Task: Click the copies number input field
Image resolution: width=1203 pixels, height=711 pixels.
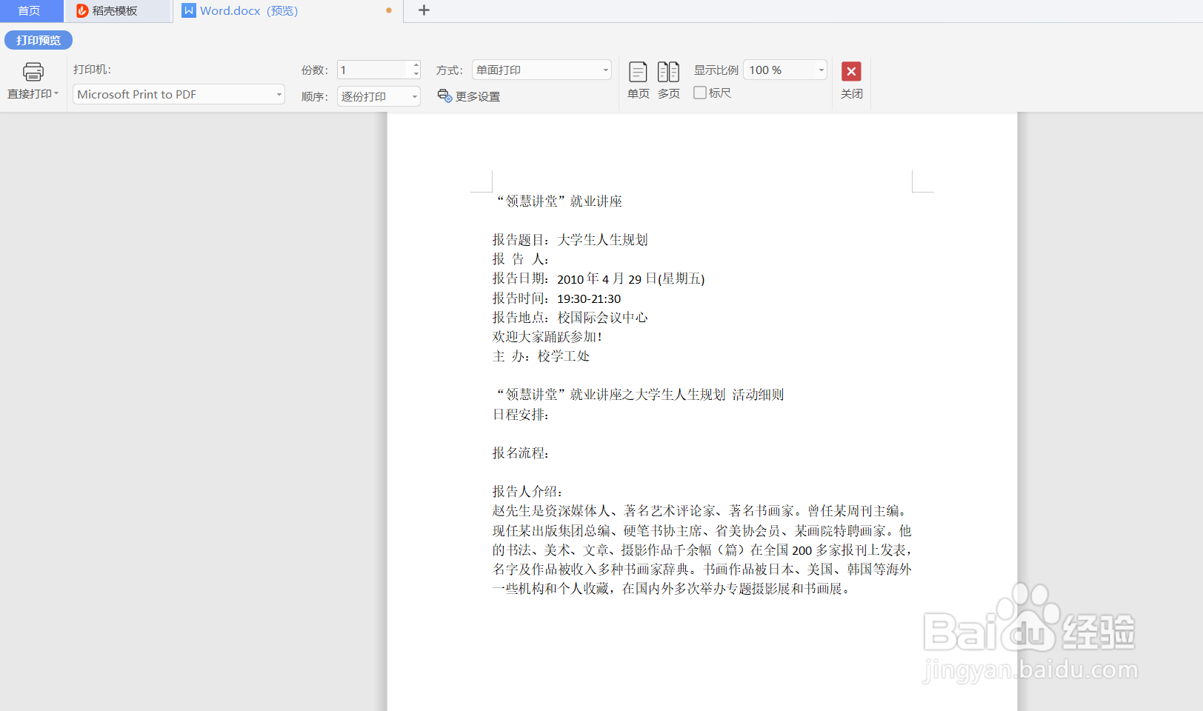Action: coord(374,70)
